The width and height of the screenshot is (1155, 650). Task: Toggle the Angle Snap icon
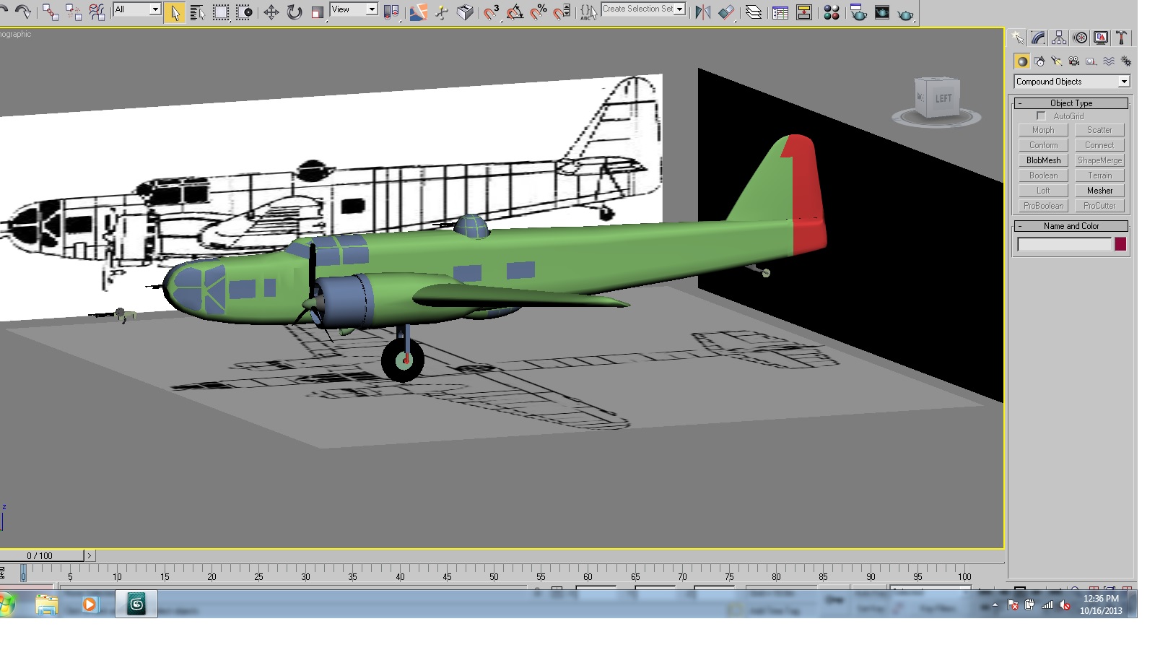pos(515,12)
